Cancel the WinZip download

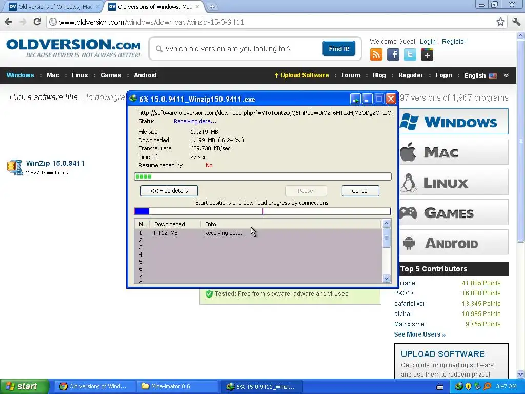pos(360,191)
